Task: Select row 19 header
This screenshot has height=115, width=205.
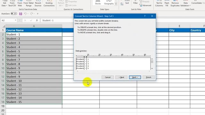Action: click(x=3, y=106)
